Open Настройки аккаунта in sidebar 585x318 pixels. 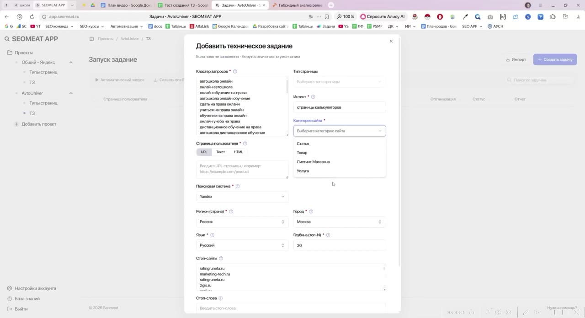[x=32, y=288]
